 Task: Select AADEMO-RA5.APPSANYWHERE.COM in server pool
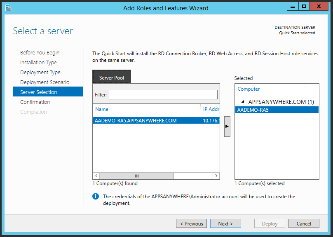coord(136,121)
